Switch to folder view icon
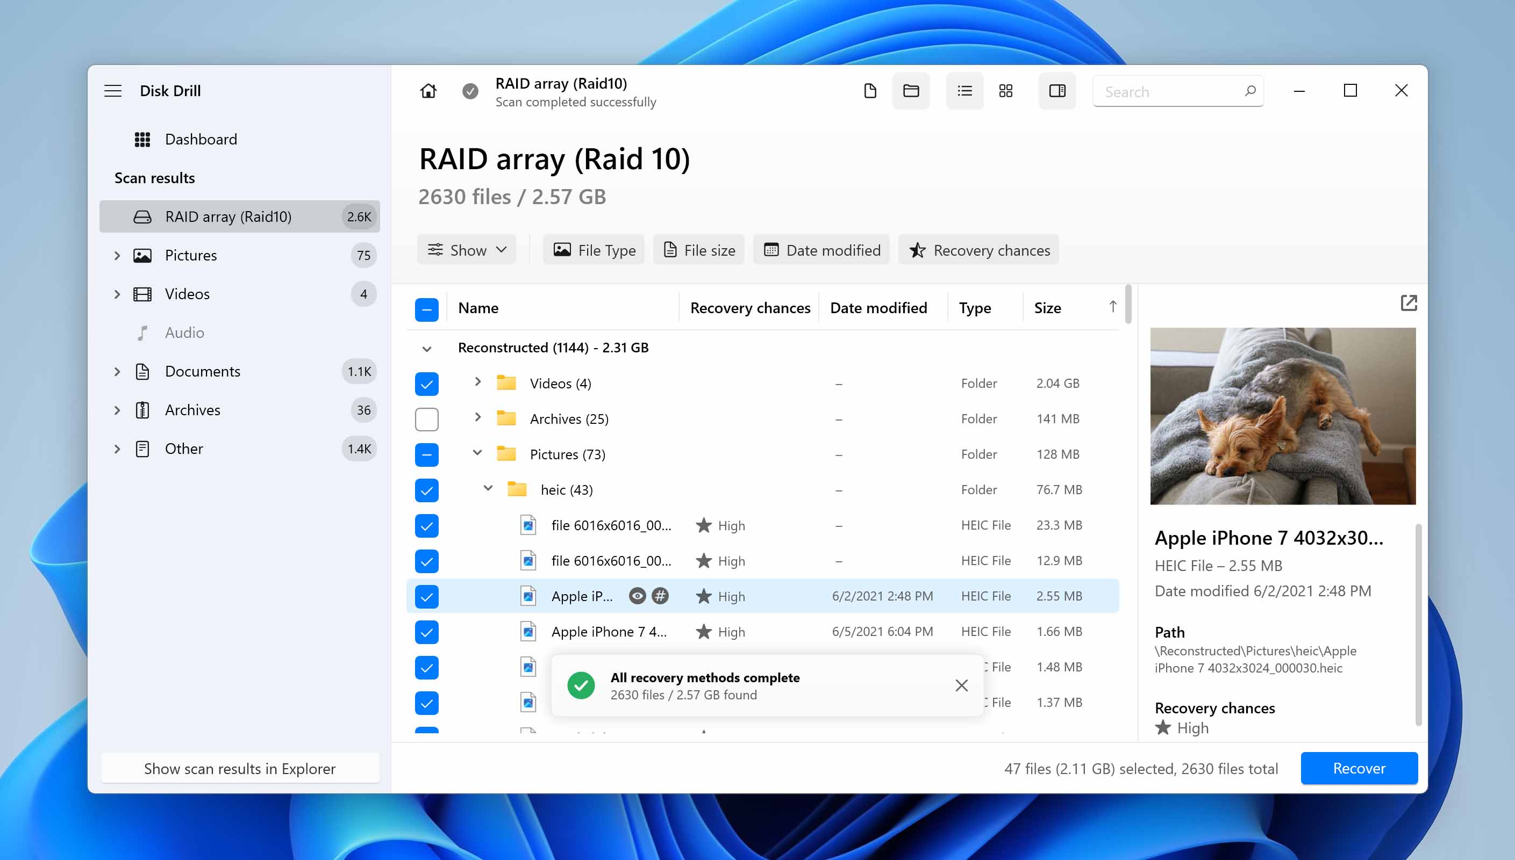The height and width of the screenshot is (860, 1515). click(911, 91)
